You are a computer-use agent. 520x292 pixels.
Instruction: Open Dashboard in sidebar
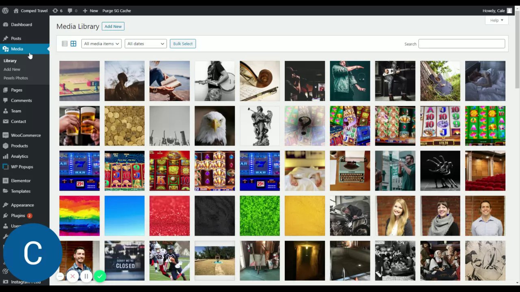[x=25, y=24]
